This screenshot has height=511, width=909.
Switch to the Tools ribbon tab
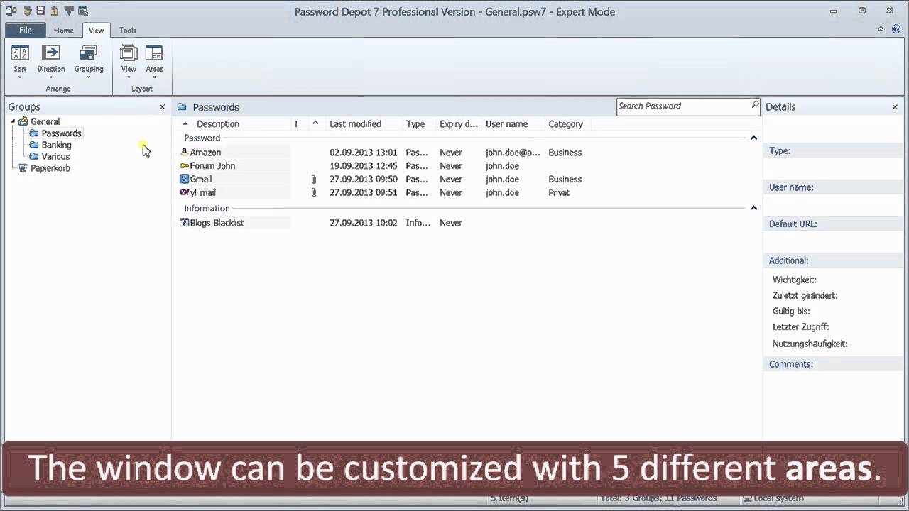click(x=128, y=31)
